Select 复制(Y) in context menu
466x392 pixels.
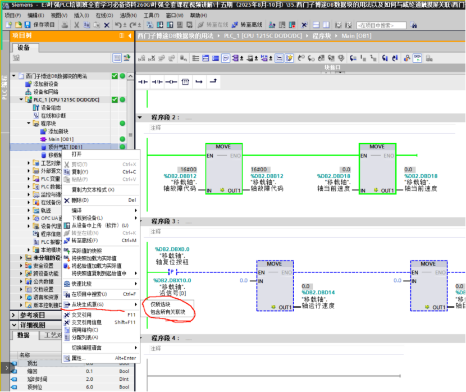[x=101, y=172]
